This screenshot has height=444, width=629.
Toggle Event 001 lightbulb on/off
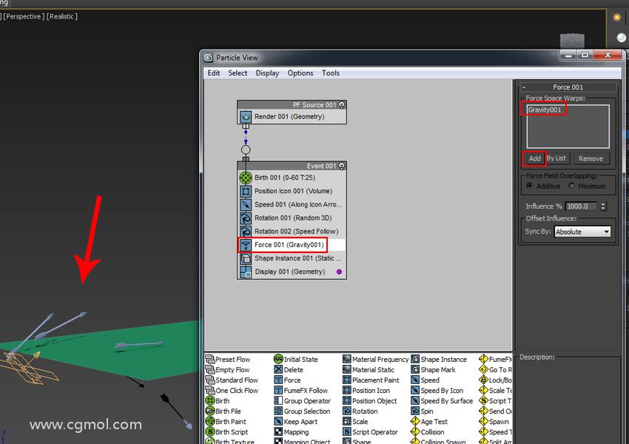pos(341,166)
